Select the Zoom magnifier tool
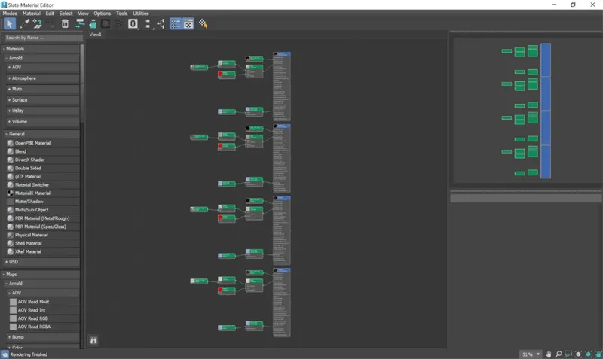This screenshot has height=359, width=603. (x=559, y=354)
